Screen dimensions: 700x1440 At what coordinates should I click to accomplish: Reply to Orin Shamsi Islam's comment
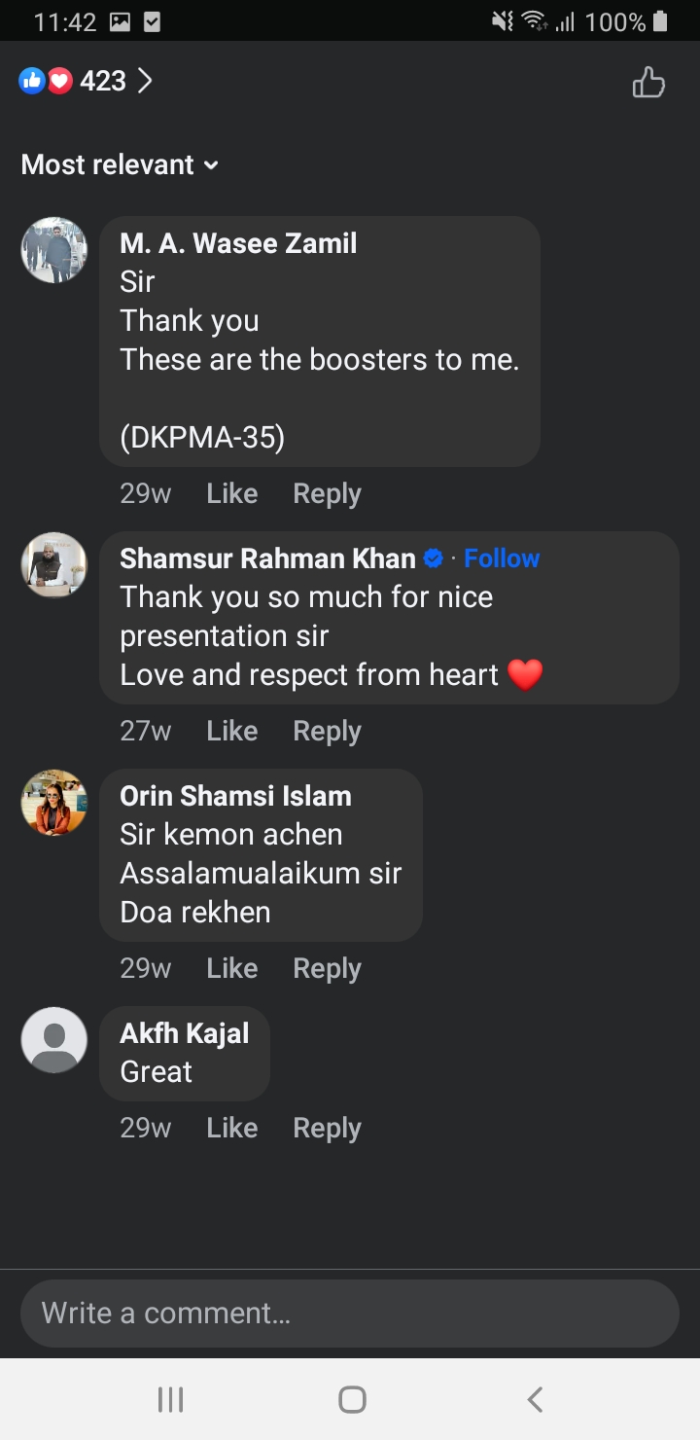[x=327, y=969]
